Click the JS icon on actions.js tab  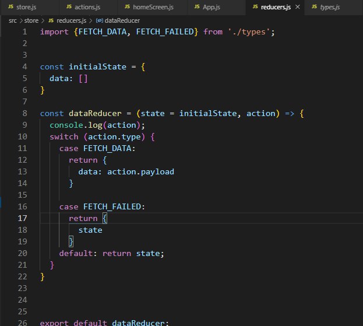pyautogui.click(x=69, y=7)
